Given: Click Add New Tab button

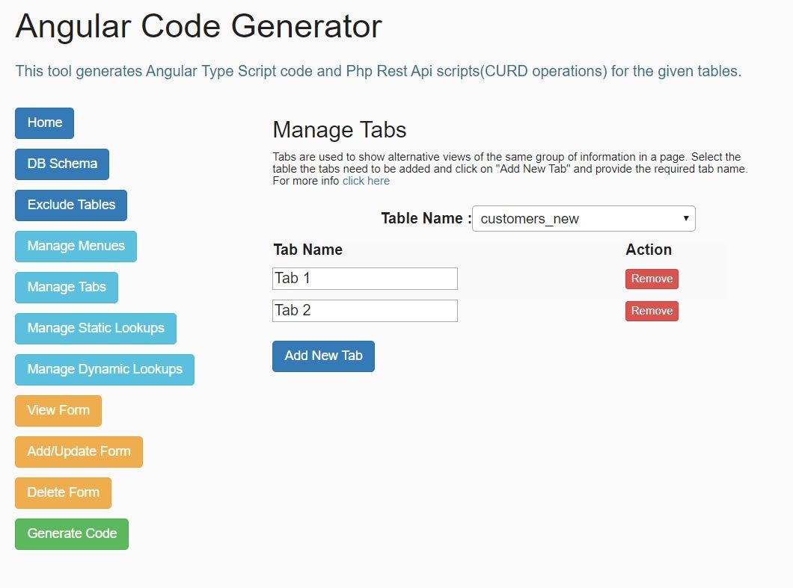Looking at the screenshot, I should (x=323, y=356).
